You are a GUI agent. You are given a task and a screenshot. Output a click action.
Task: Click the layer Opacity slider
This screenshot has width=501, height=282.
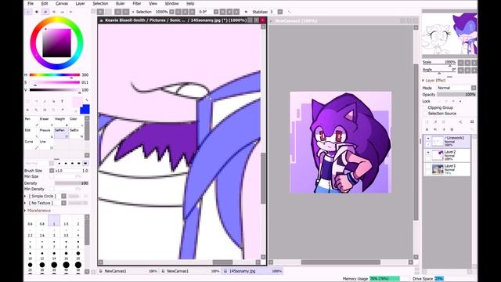click(x=456, y=95)
